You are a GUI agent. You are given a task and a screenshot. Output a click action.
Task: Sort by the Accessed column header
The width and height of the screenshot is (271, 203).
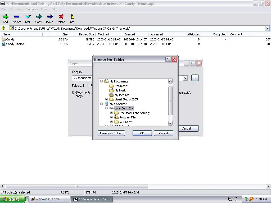(x=162, y=34)
